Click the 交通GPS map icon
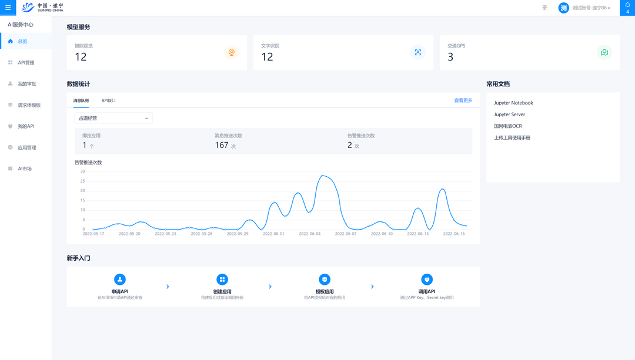This screenshot has width=635, height=360. pyautogui.click(x=604, y=52)
